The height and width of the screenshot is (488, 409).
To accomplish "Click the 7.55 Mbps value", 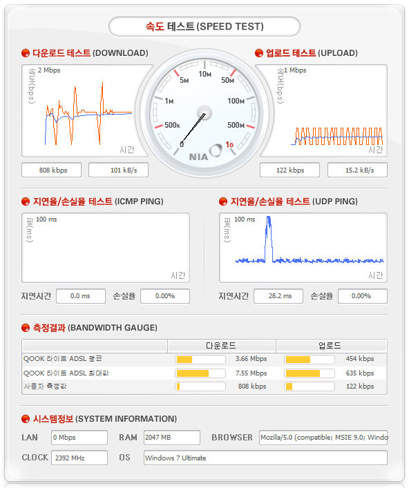I will point(251,373).
